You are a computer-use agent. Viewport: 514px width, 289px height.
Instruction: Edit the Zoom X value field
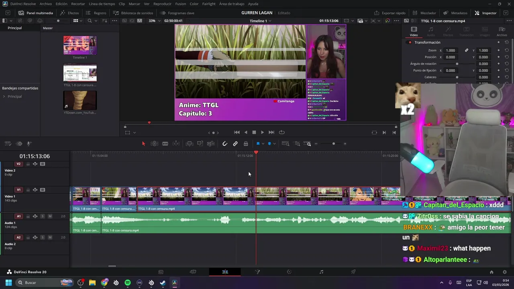point(451,50)
